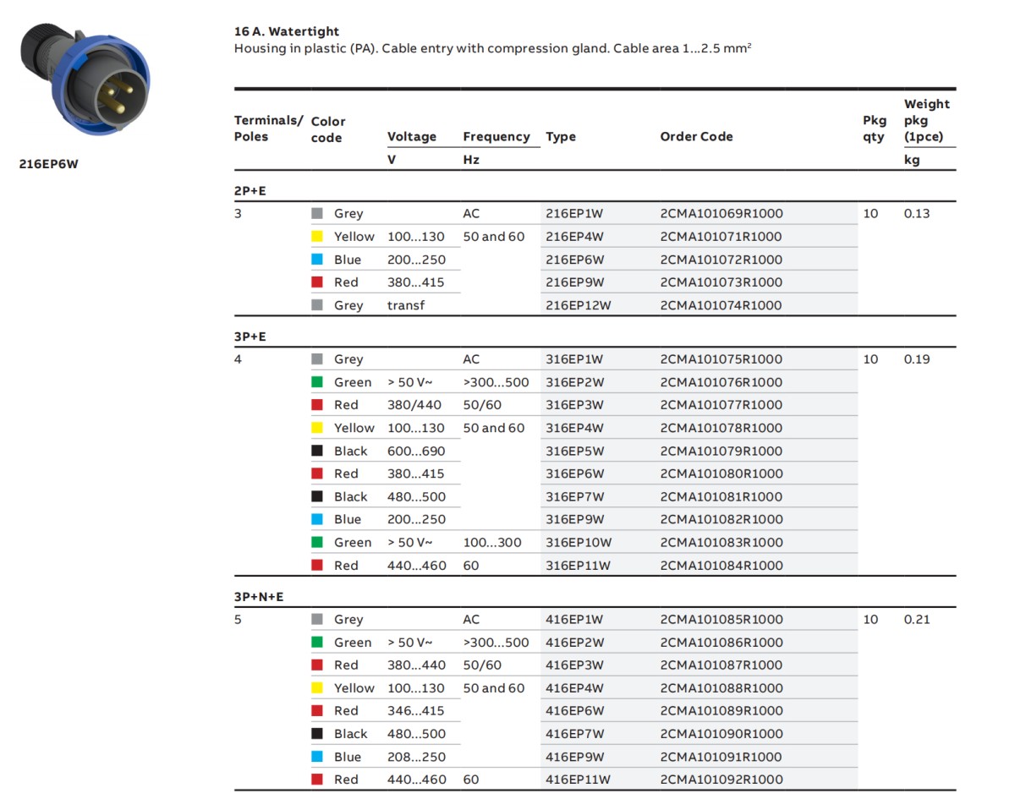Click the 'Terminals/ Poles' column header
The height and width of the screenshot is (810, 1015).
pos(268,129)
